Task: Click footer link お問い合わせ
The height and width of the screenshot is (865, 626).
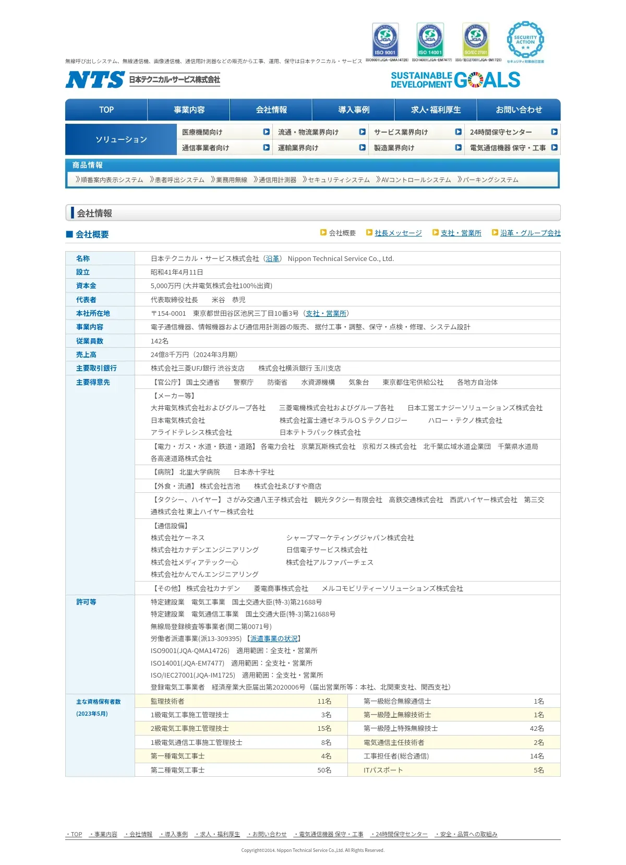Action: 267,834
